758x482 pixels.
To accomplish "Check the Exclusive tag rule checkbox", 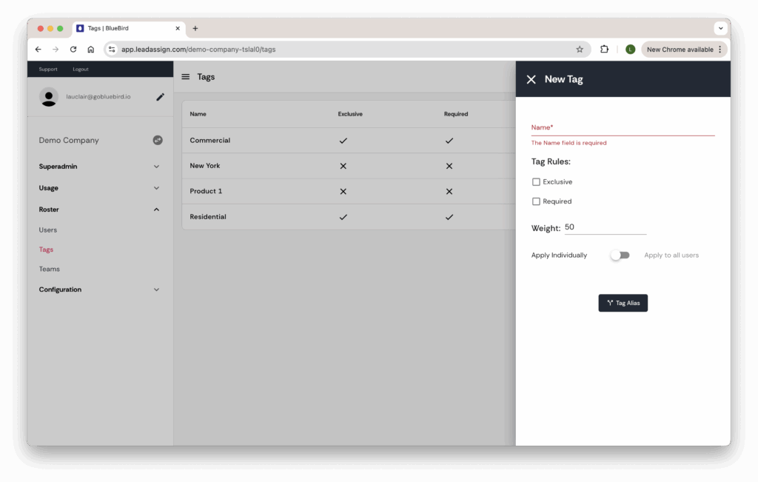I will tap(536, 182).
